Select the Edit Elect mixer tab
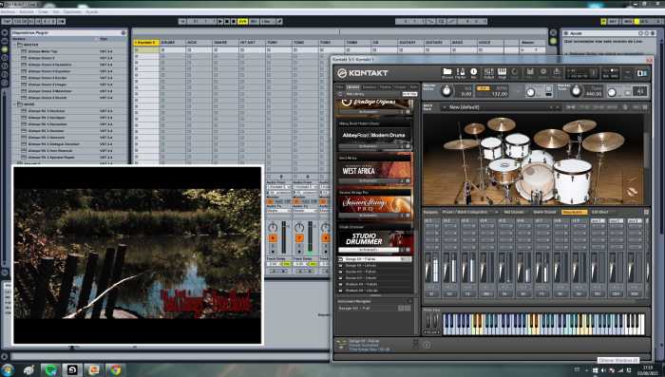 point(599,212)
